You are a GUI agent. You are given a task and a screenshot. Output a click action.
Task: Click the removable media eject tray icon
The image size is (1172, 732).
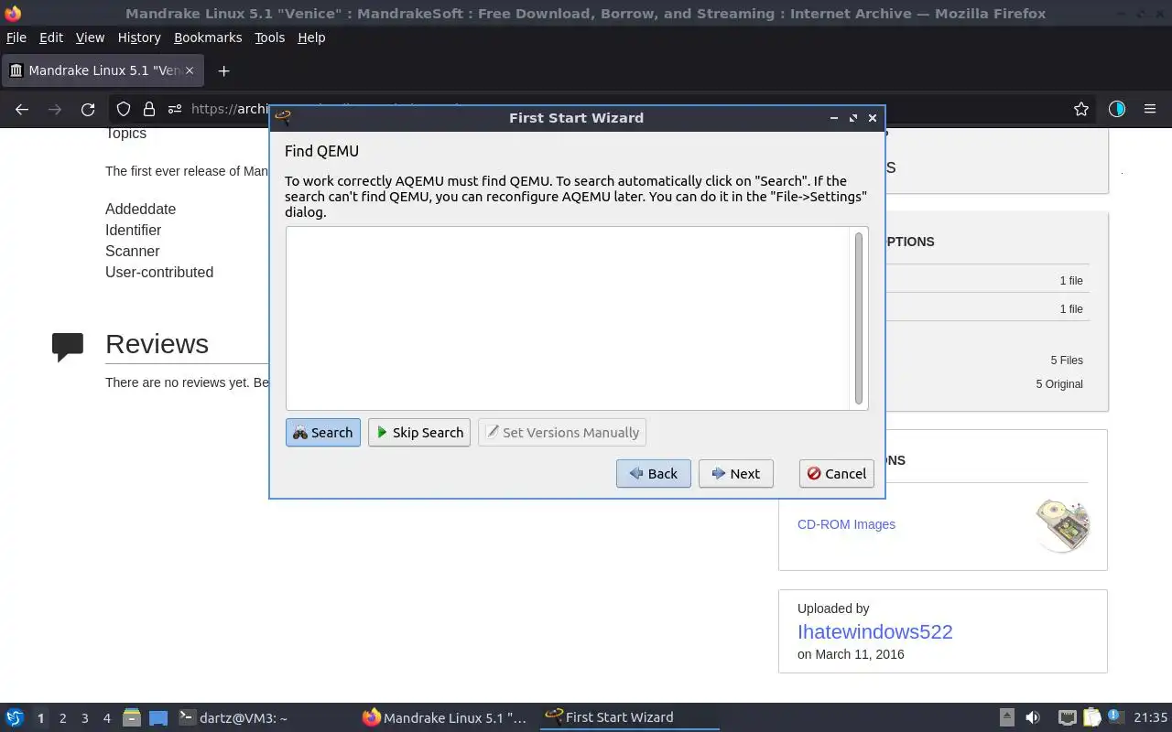coord(1007,718)
